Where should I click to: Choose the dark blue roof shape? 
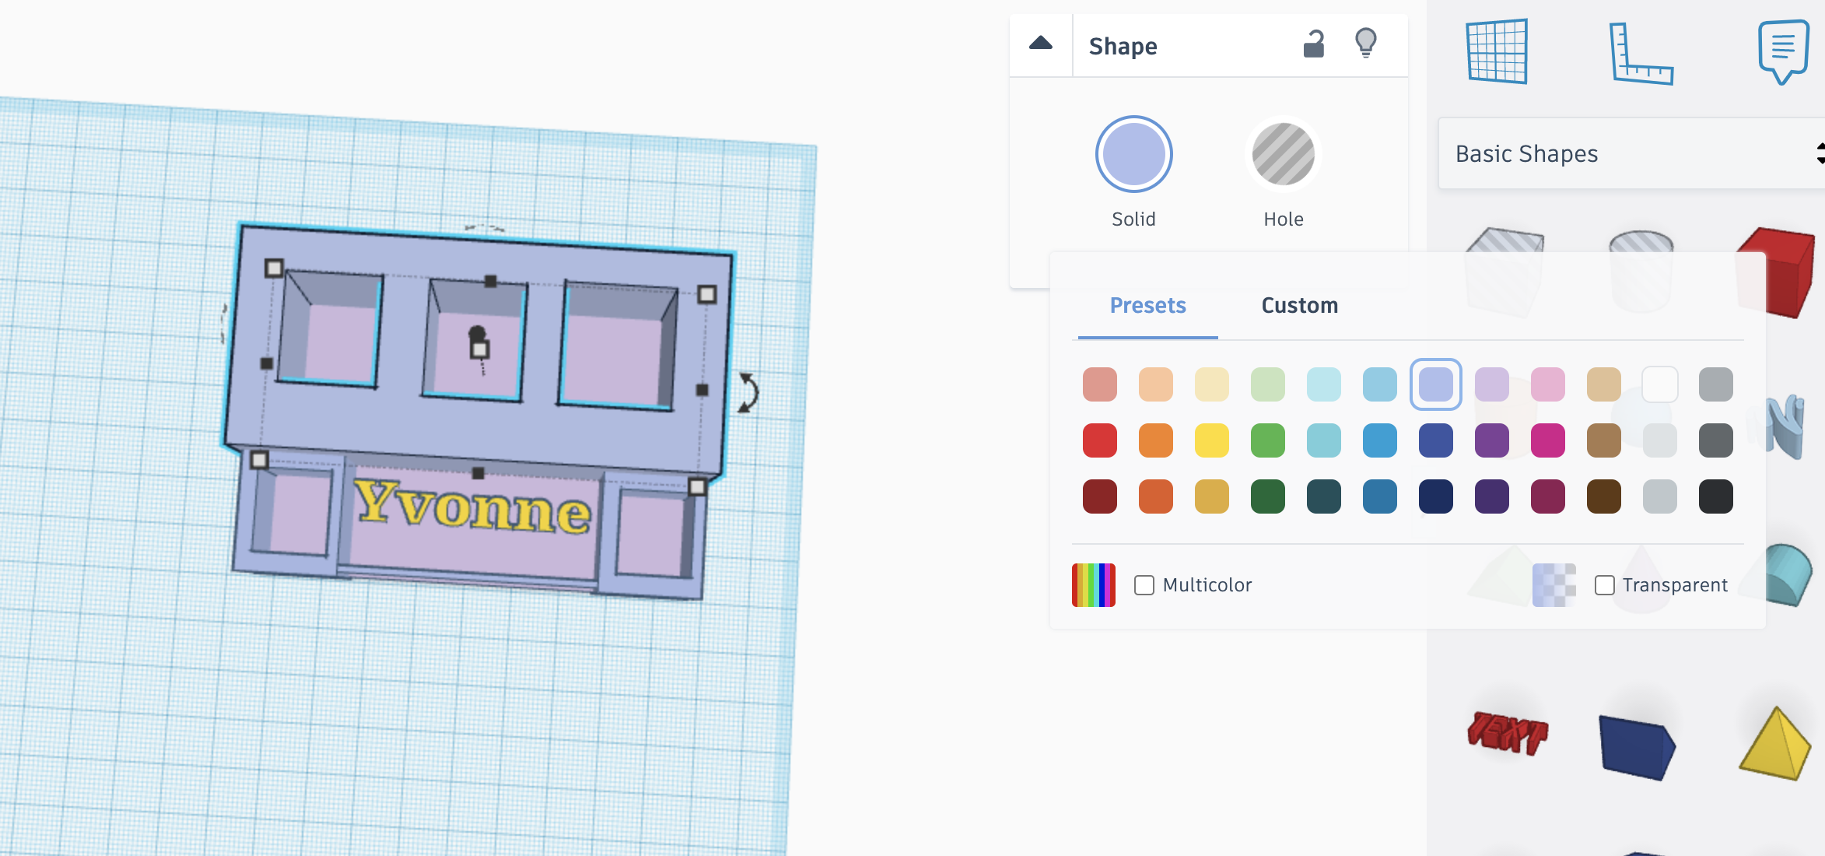[x=1636, y=747]
